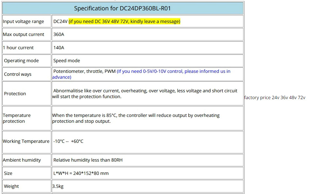Click the 'Specification for DC24DP360BL-R01' table title
309x194 pixels.
click(122, 8)
